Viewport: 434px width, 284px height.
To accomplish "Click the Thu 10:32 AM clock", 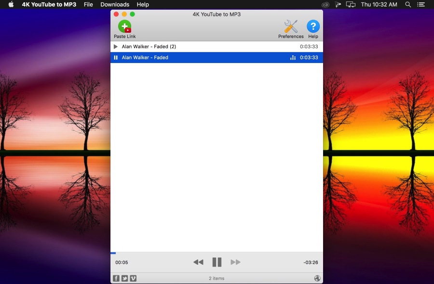I will point(379,4).
